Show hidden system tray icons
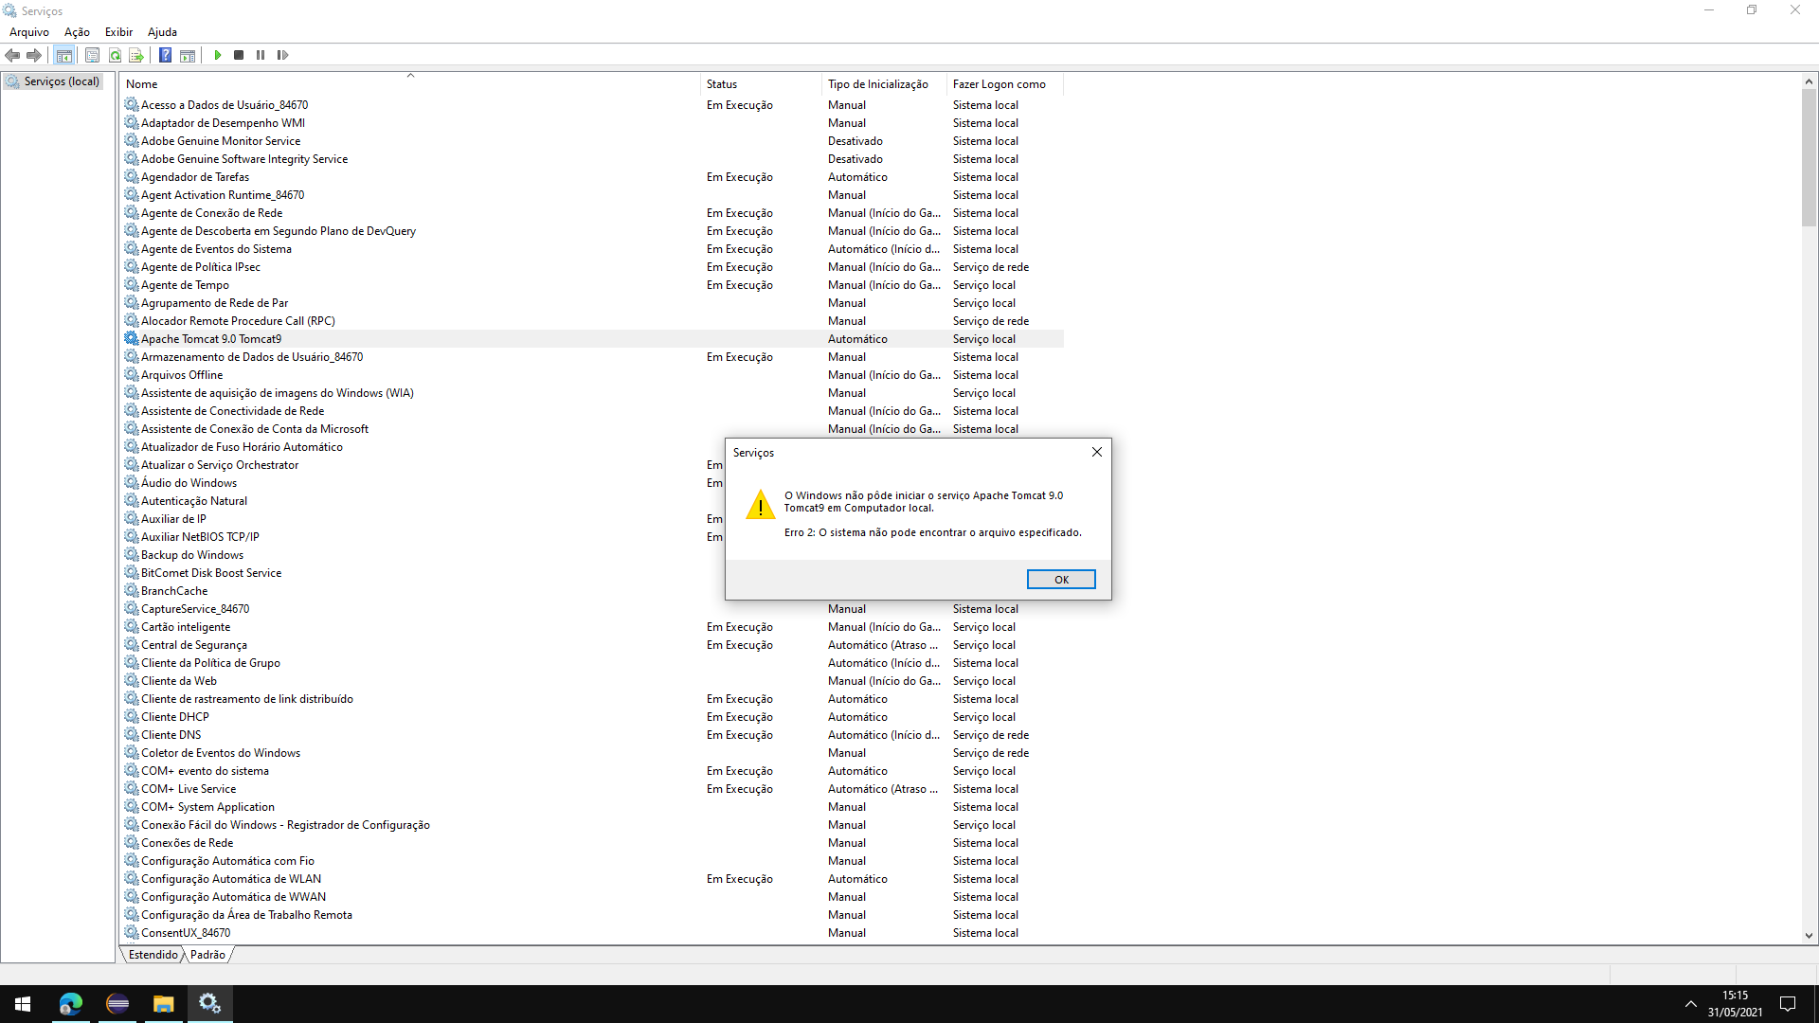The image size is (1819, 1023). point(1690,1004)
